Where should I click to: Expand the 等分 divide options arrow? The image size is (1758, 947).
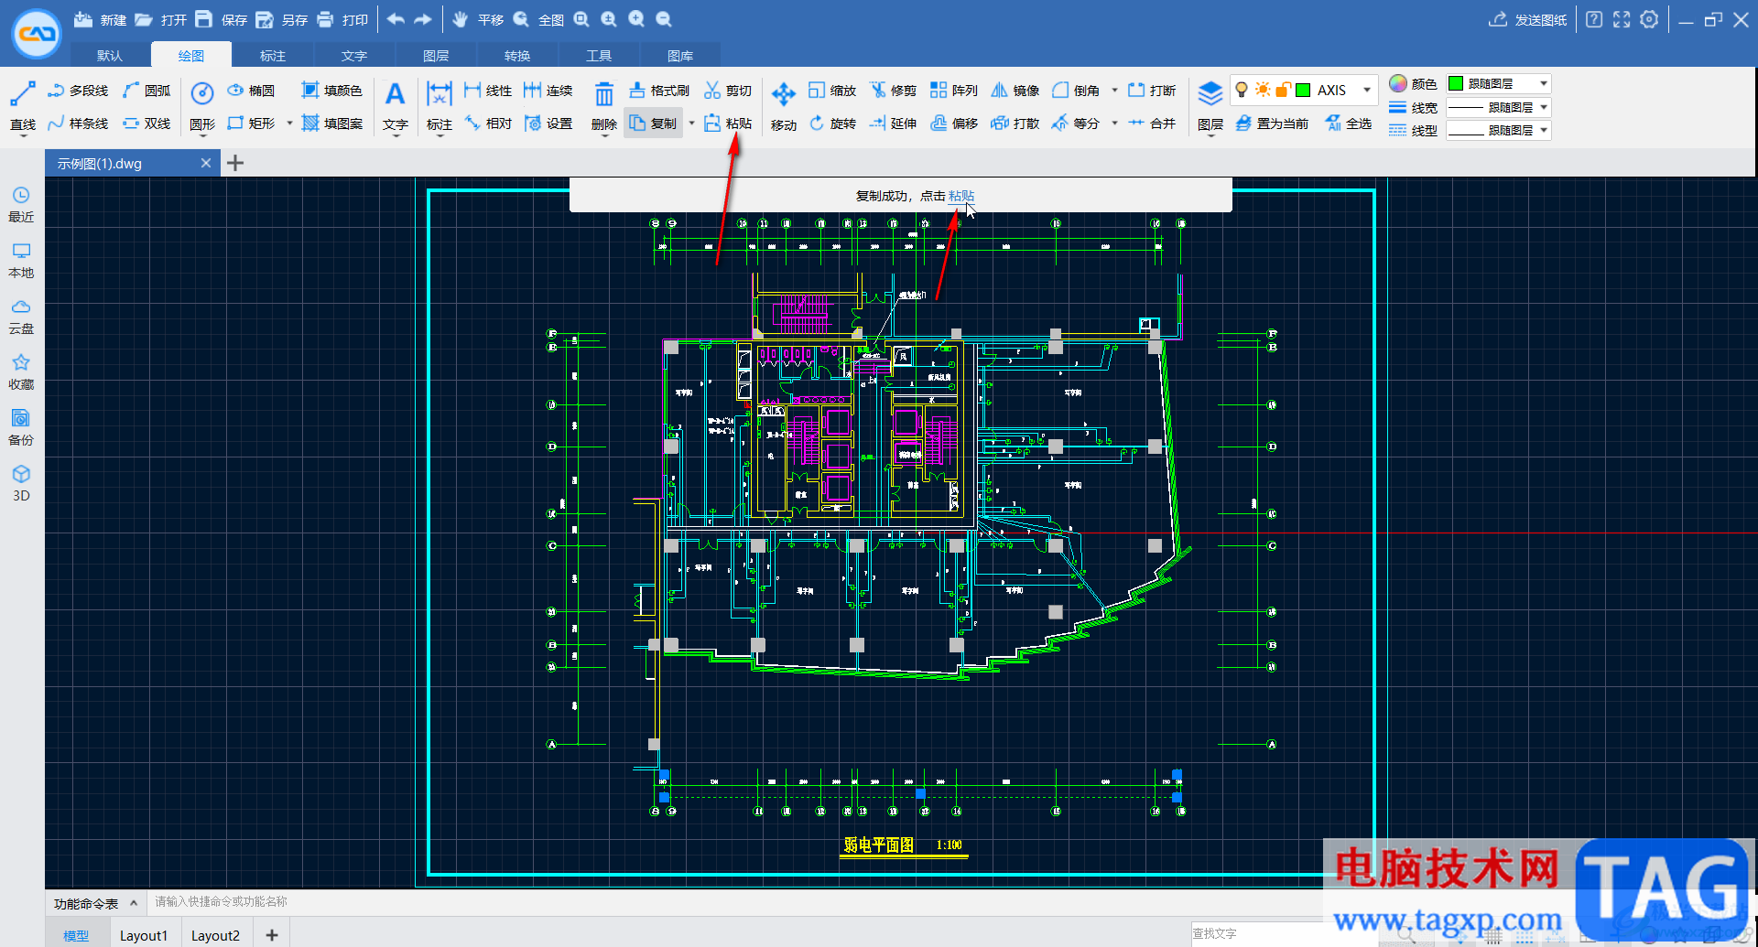(1114, 124)
